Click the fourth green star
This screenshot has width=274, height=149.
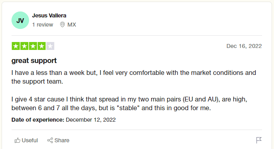pos(41,46)
